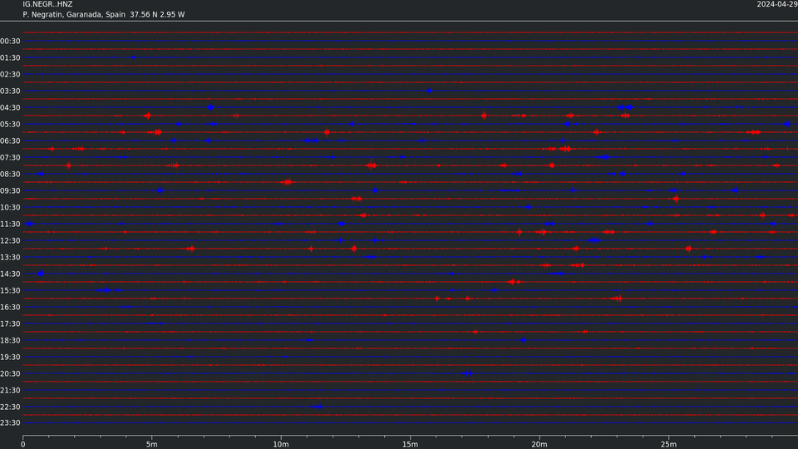Select the 03:30 time label
The height and width of the screenshot is (449, 798).
10,91
